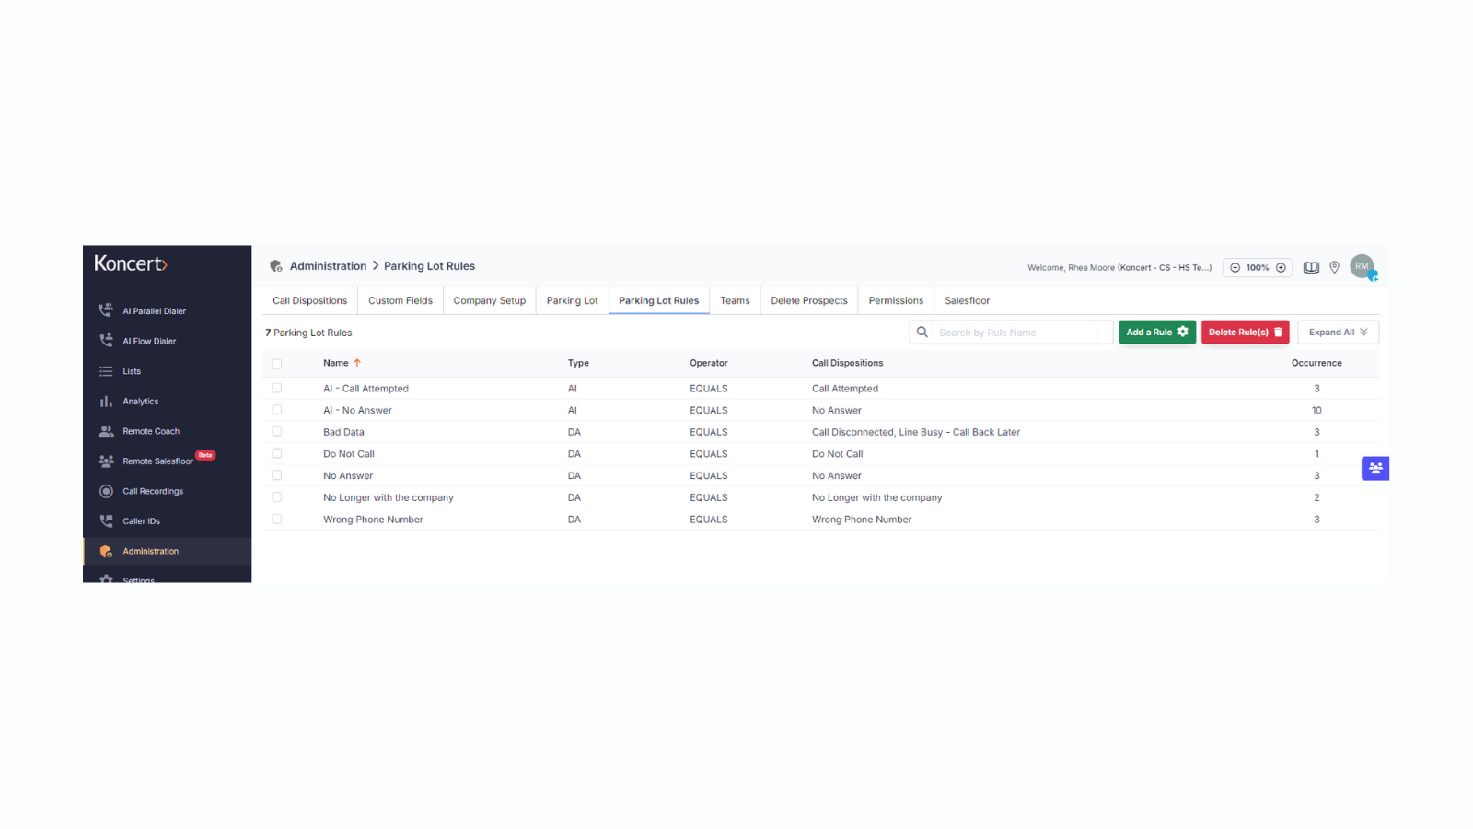Click the location pin icon
1473x829 pixels.
1334,268
